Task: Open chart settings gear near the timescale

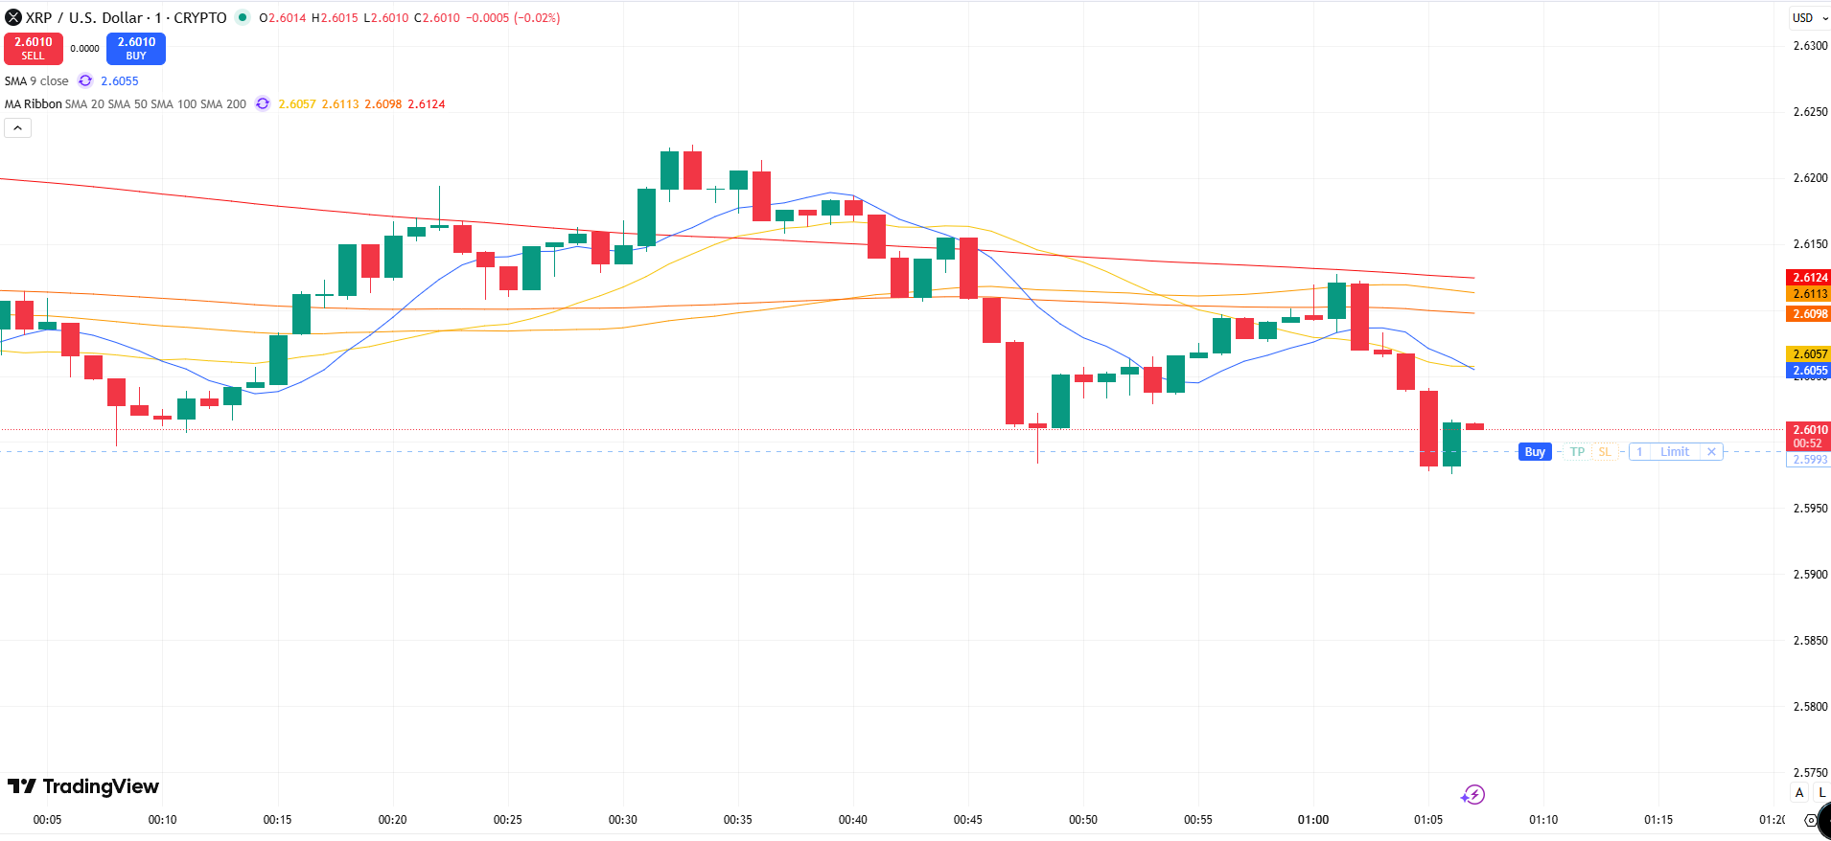Action: pos(1811,821)
